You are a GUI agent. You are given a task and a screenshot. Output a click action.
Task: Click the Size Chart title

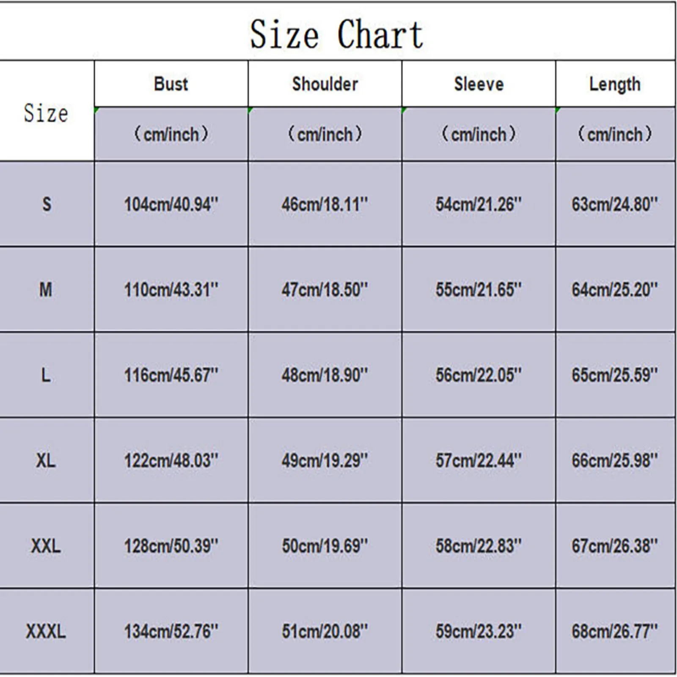point(336,35)
